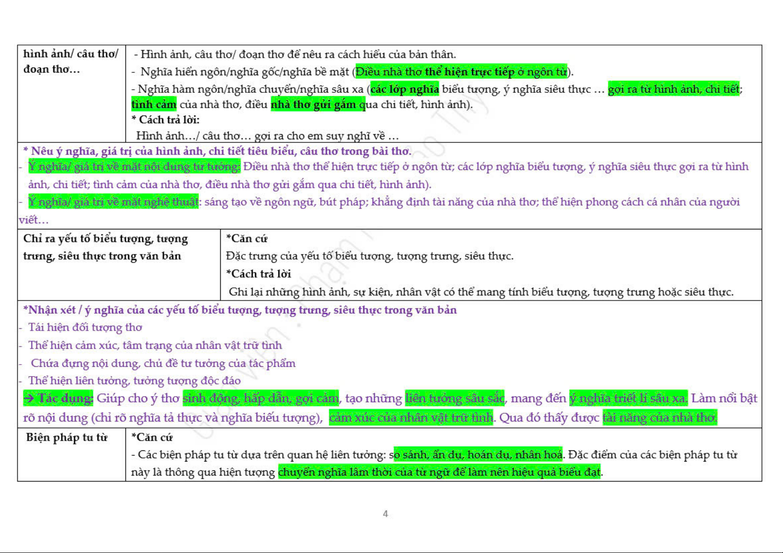Click the highlighted "Tác dụng:" arrow label
Screen dimensions: 783x553
(x=59, y=398)
